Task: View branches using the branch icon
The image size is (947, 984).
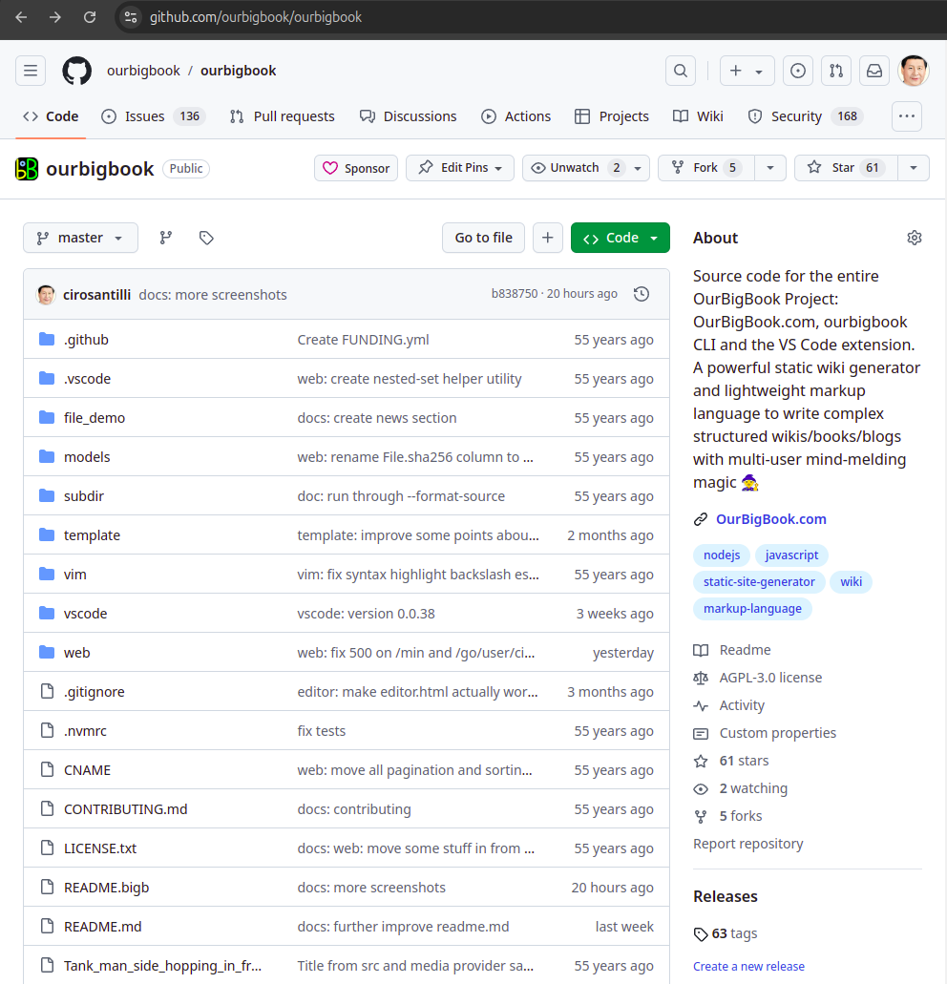Action: 166,238
